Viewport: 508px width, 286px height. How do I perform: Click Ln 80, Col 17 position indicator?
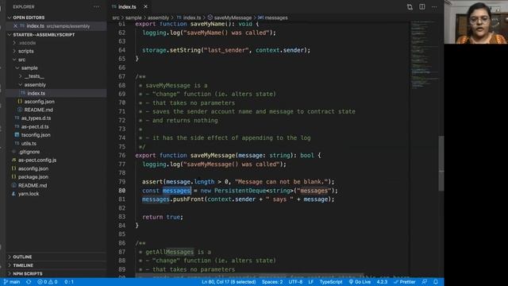[x=229, y=282]
